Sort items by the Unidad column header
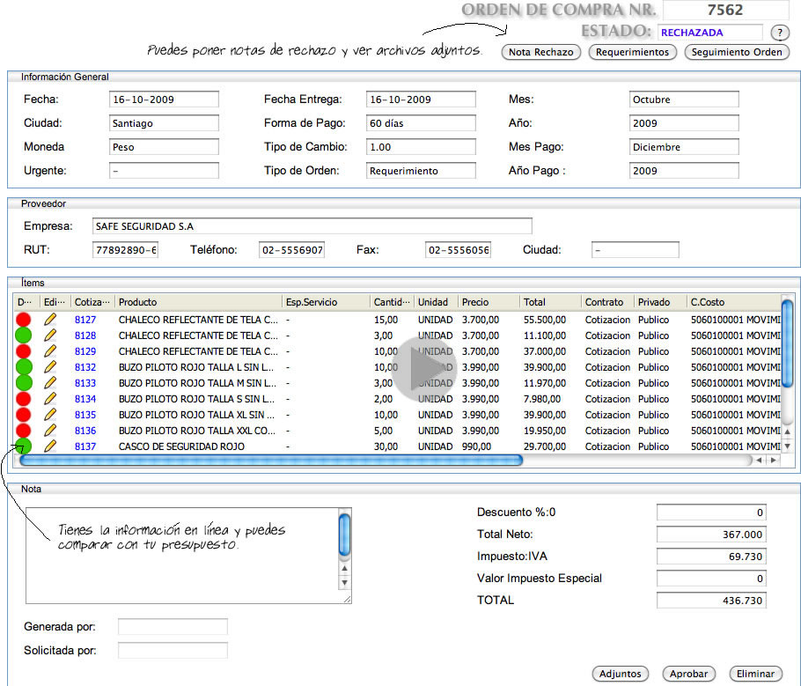The height and width of the screenshot is (686, 801). pos(436,302)
